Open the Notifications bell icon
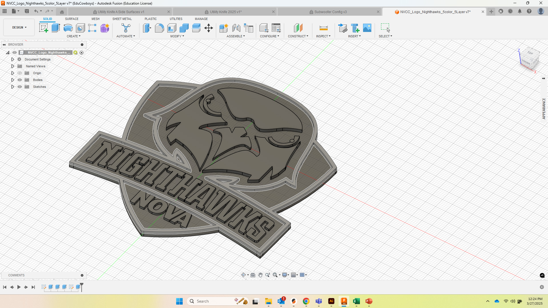The image size is (548, 308). (x=520, y=11)
